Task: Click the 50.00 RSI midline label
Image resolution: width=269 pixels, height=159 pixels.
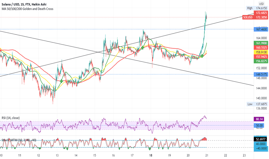Action: pyautogui.click(x=259, y=125)
